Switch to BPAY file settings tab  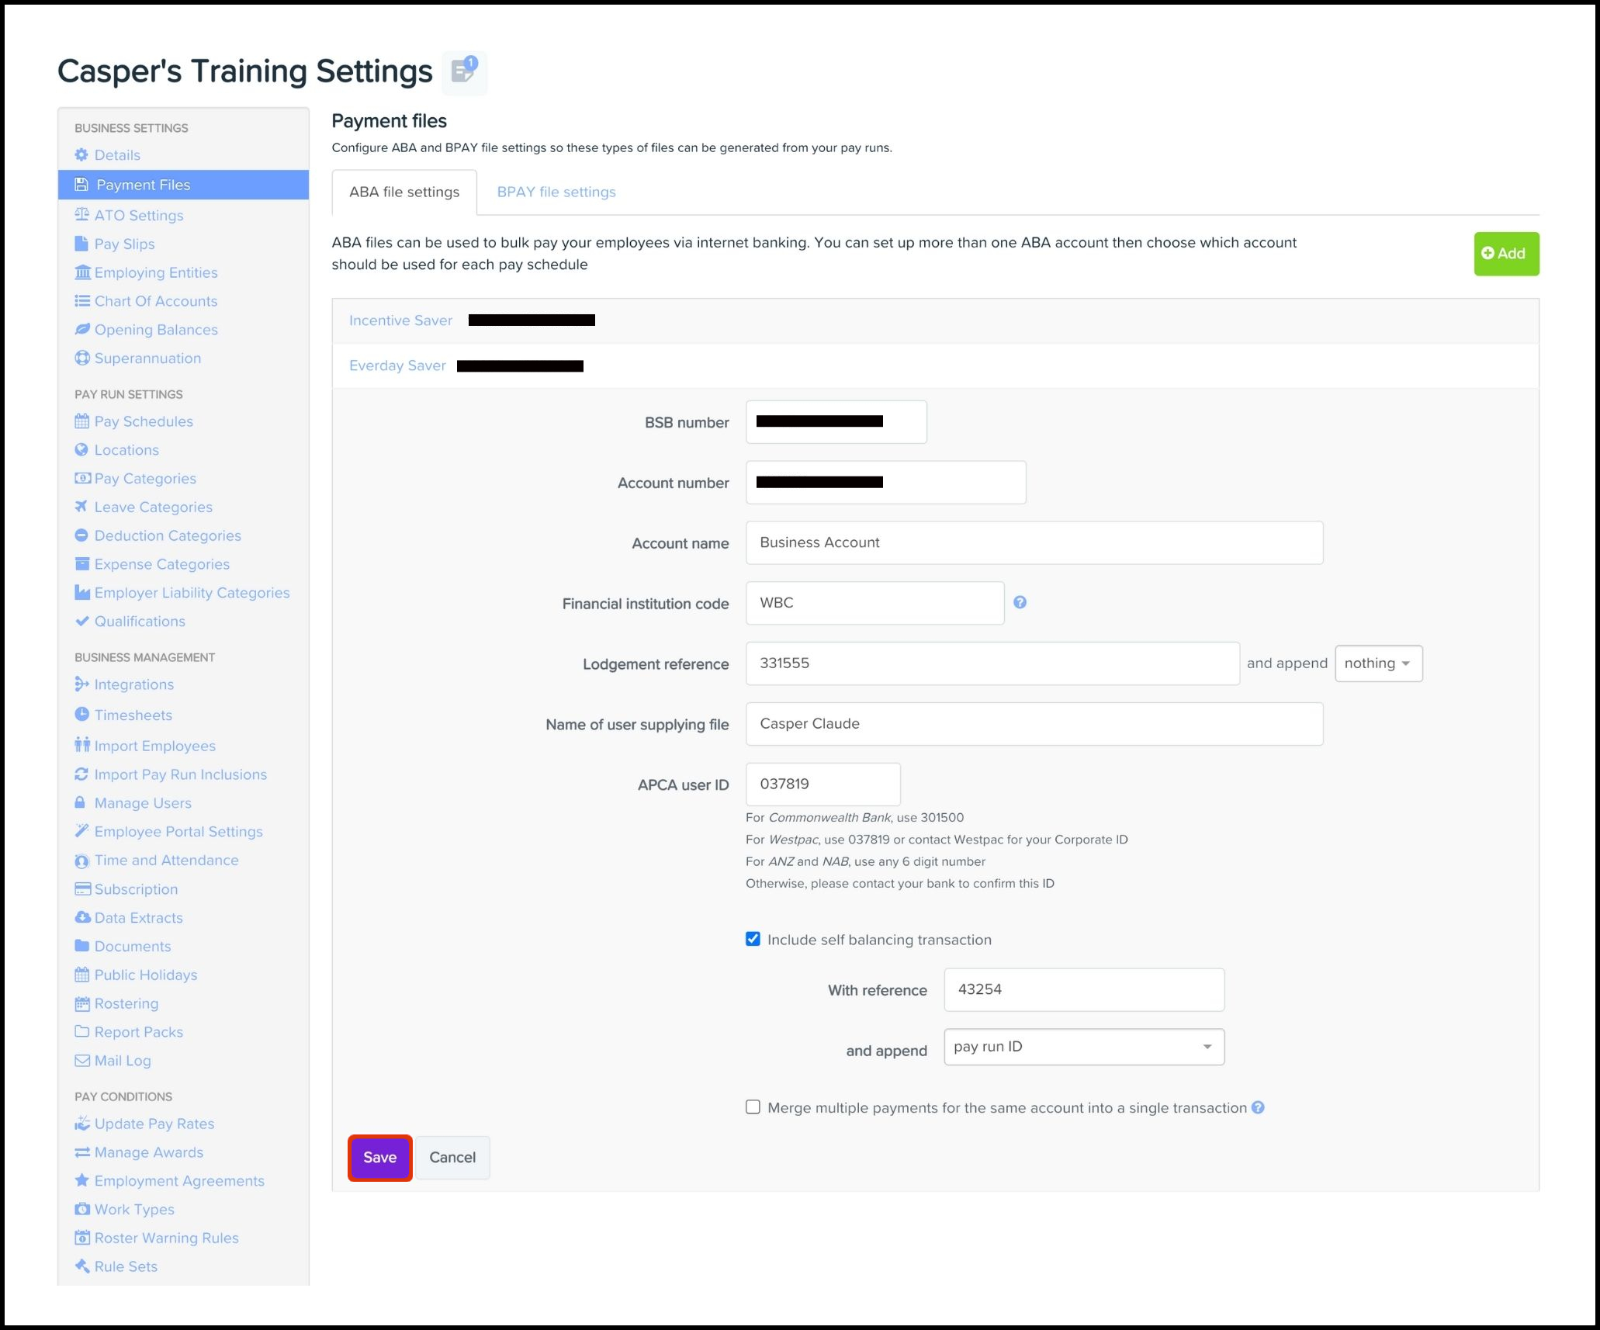point(556,192)
